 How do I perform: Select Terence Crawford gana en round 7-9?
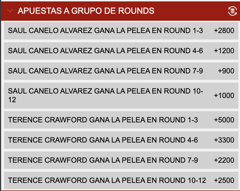tap(121, 160)
